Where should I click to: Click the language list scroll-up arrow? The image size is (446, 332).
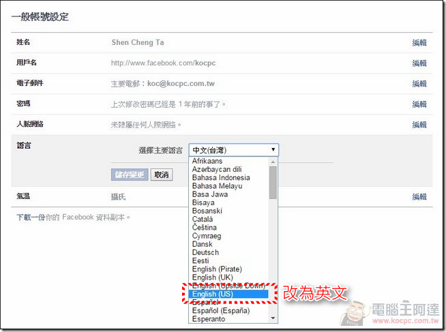pos(273,162)
